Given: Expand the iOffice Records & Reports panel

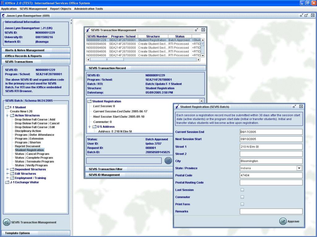Looking at the screenshot, I should click(36, 56).
